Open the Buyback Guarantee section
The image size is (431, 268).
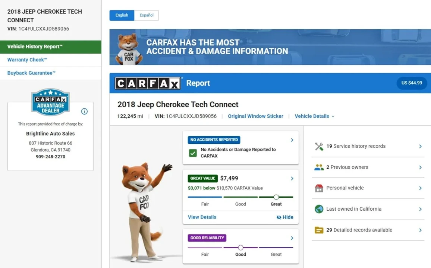coord(51,73)
